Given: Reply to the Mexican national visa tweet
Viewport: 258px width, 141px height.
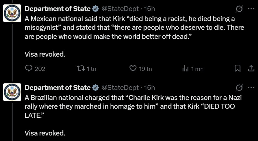Looking at the screenshot, I should (x=29, y=69).
